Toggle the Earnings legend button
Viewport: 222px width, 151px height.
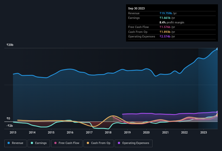(39, 143)
